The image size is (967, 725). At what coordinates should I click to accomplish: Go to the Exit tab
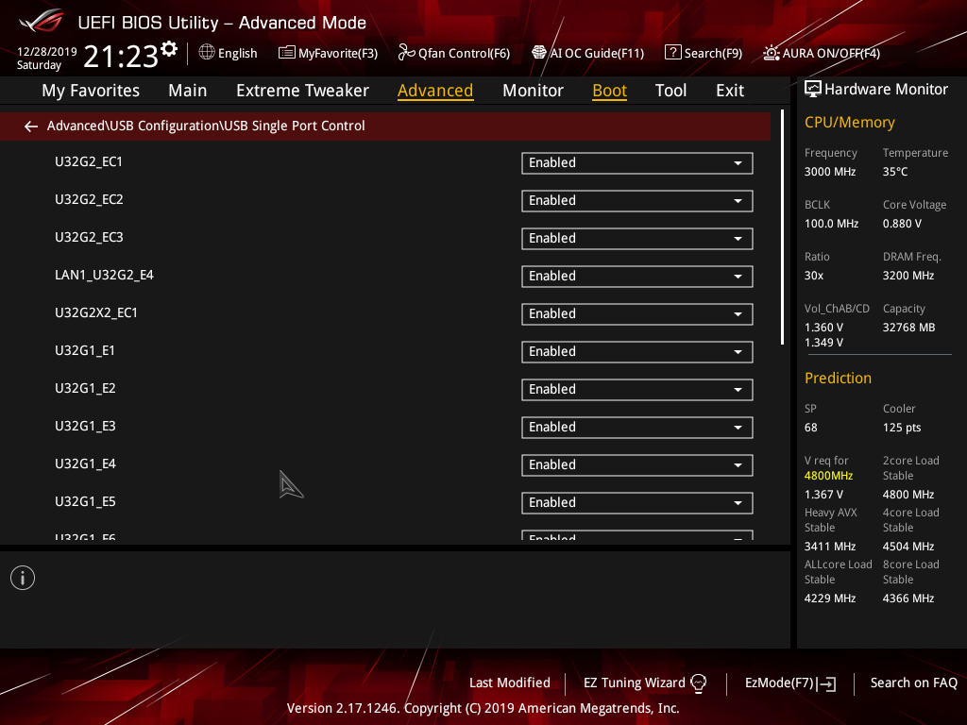click(x=730, y=91)
